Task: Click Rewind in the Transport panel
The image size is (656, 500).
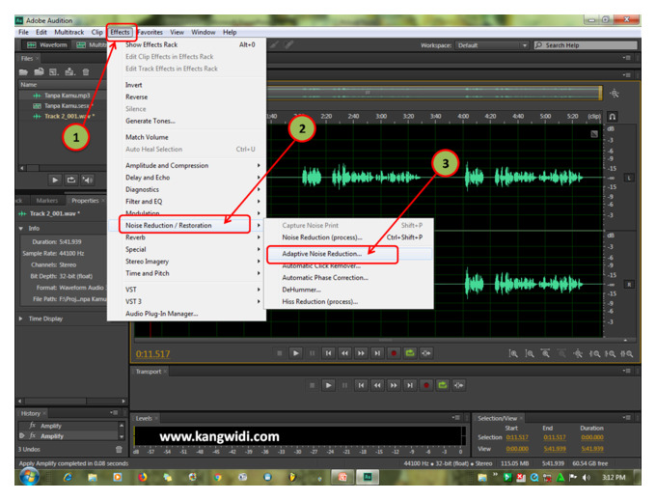Action: click(377, 385)
